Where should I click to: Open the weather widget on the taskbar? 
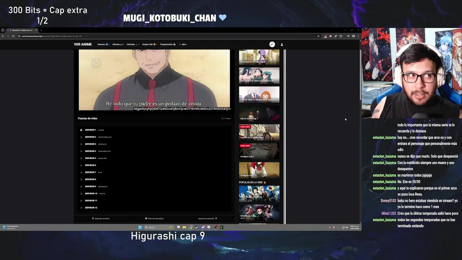[10, 227]
